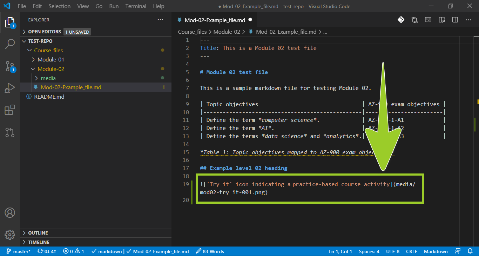Open the Search view in activity bar
The image size is (479, 256).
click(10, 44)
